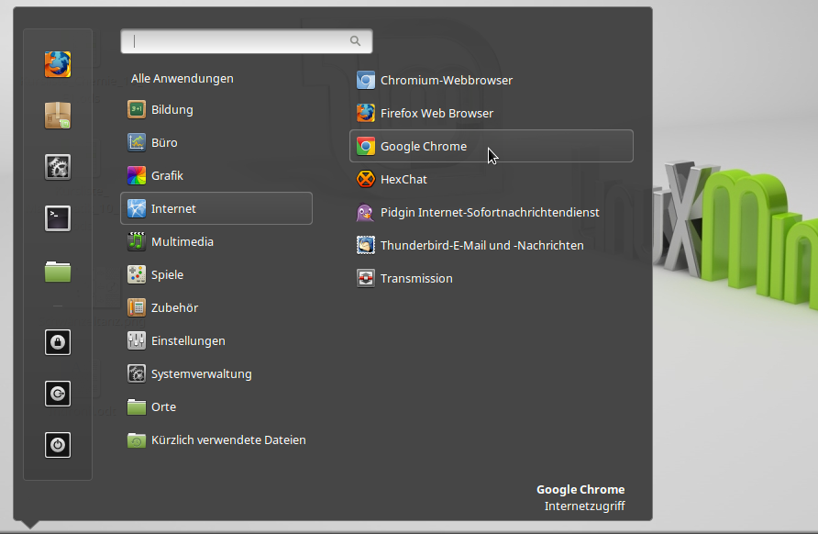Launch Firefox Web Browser from app list
Image resolution: width=818 pixels, height=534 pixels.
pyautogui.click(x=491, y=113)
